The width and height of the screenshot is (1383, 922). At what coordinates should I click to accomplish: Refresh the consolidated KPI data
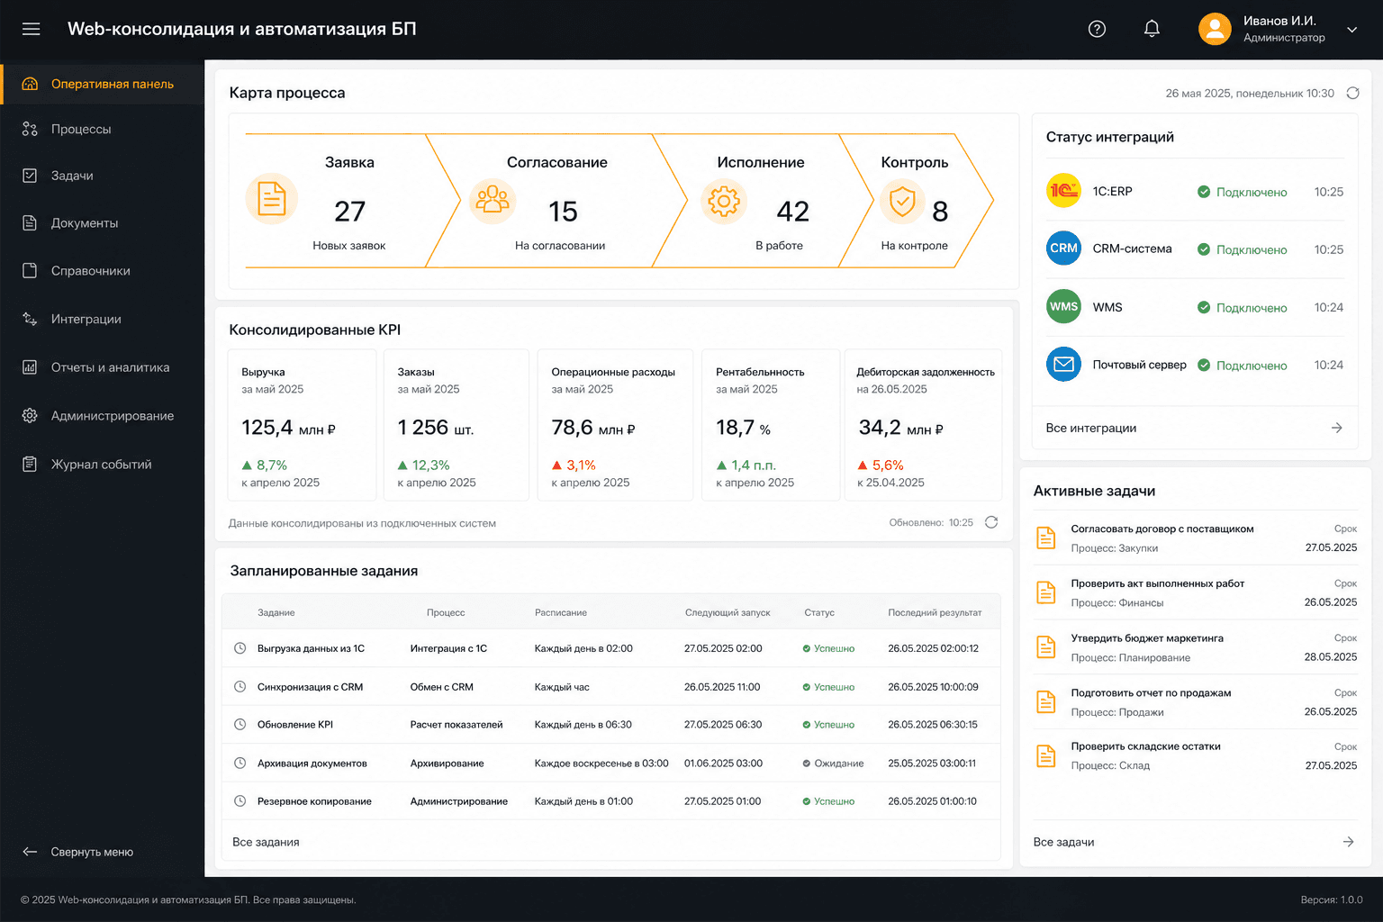[x=991, y=522]
